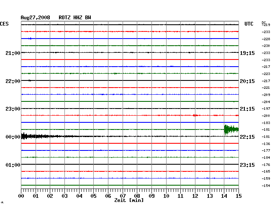Click the 08 minute axis tick label

pyautogui.click(x=137, y=196)
